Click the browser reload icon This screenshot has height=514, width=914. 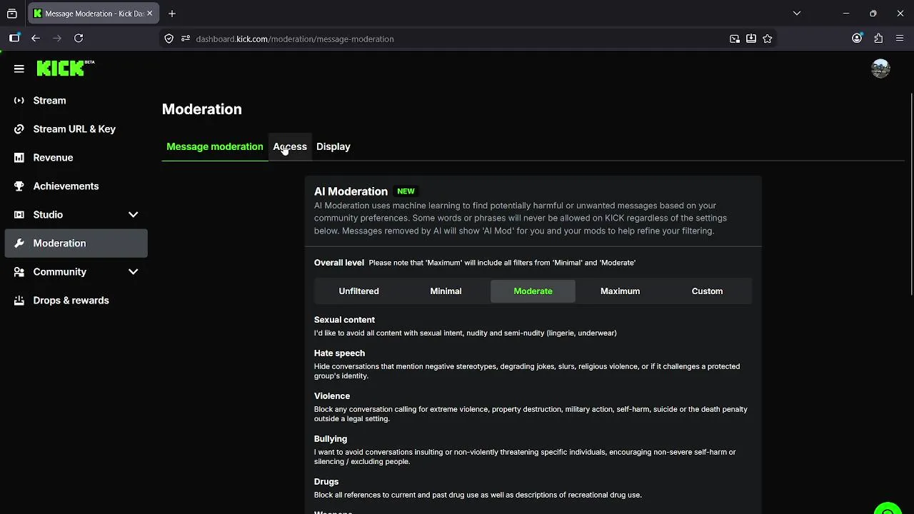click(x=79, y=39)
